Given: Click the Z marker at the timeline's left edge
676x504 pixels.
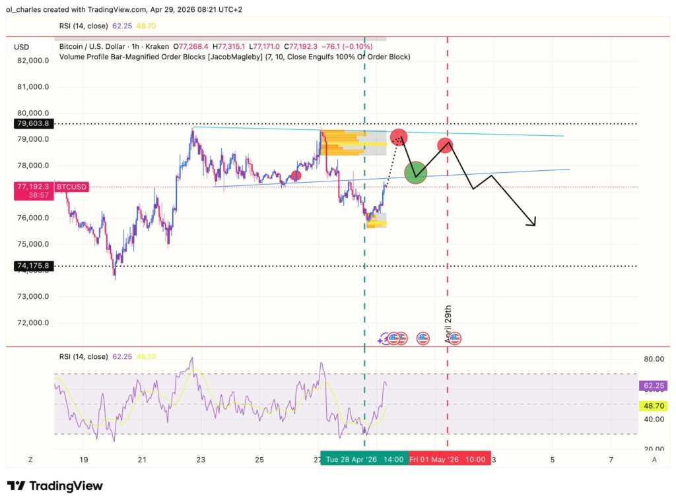Looking at the screenshot, I should (x=30, y=460).
